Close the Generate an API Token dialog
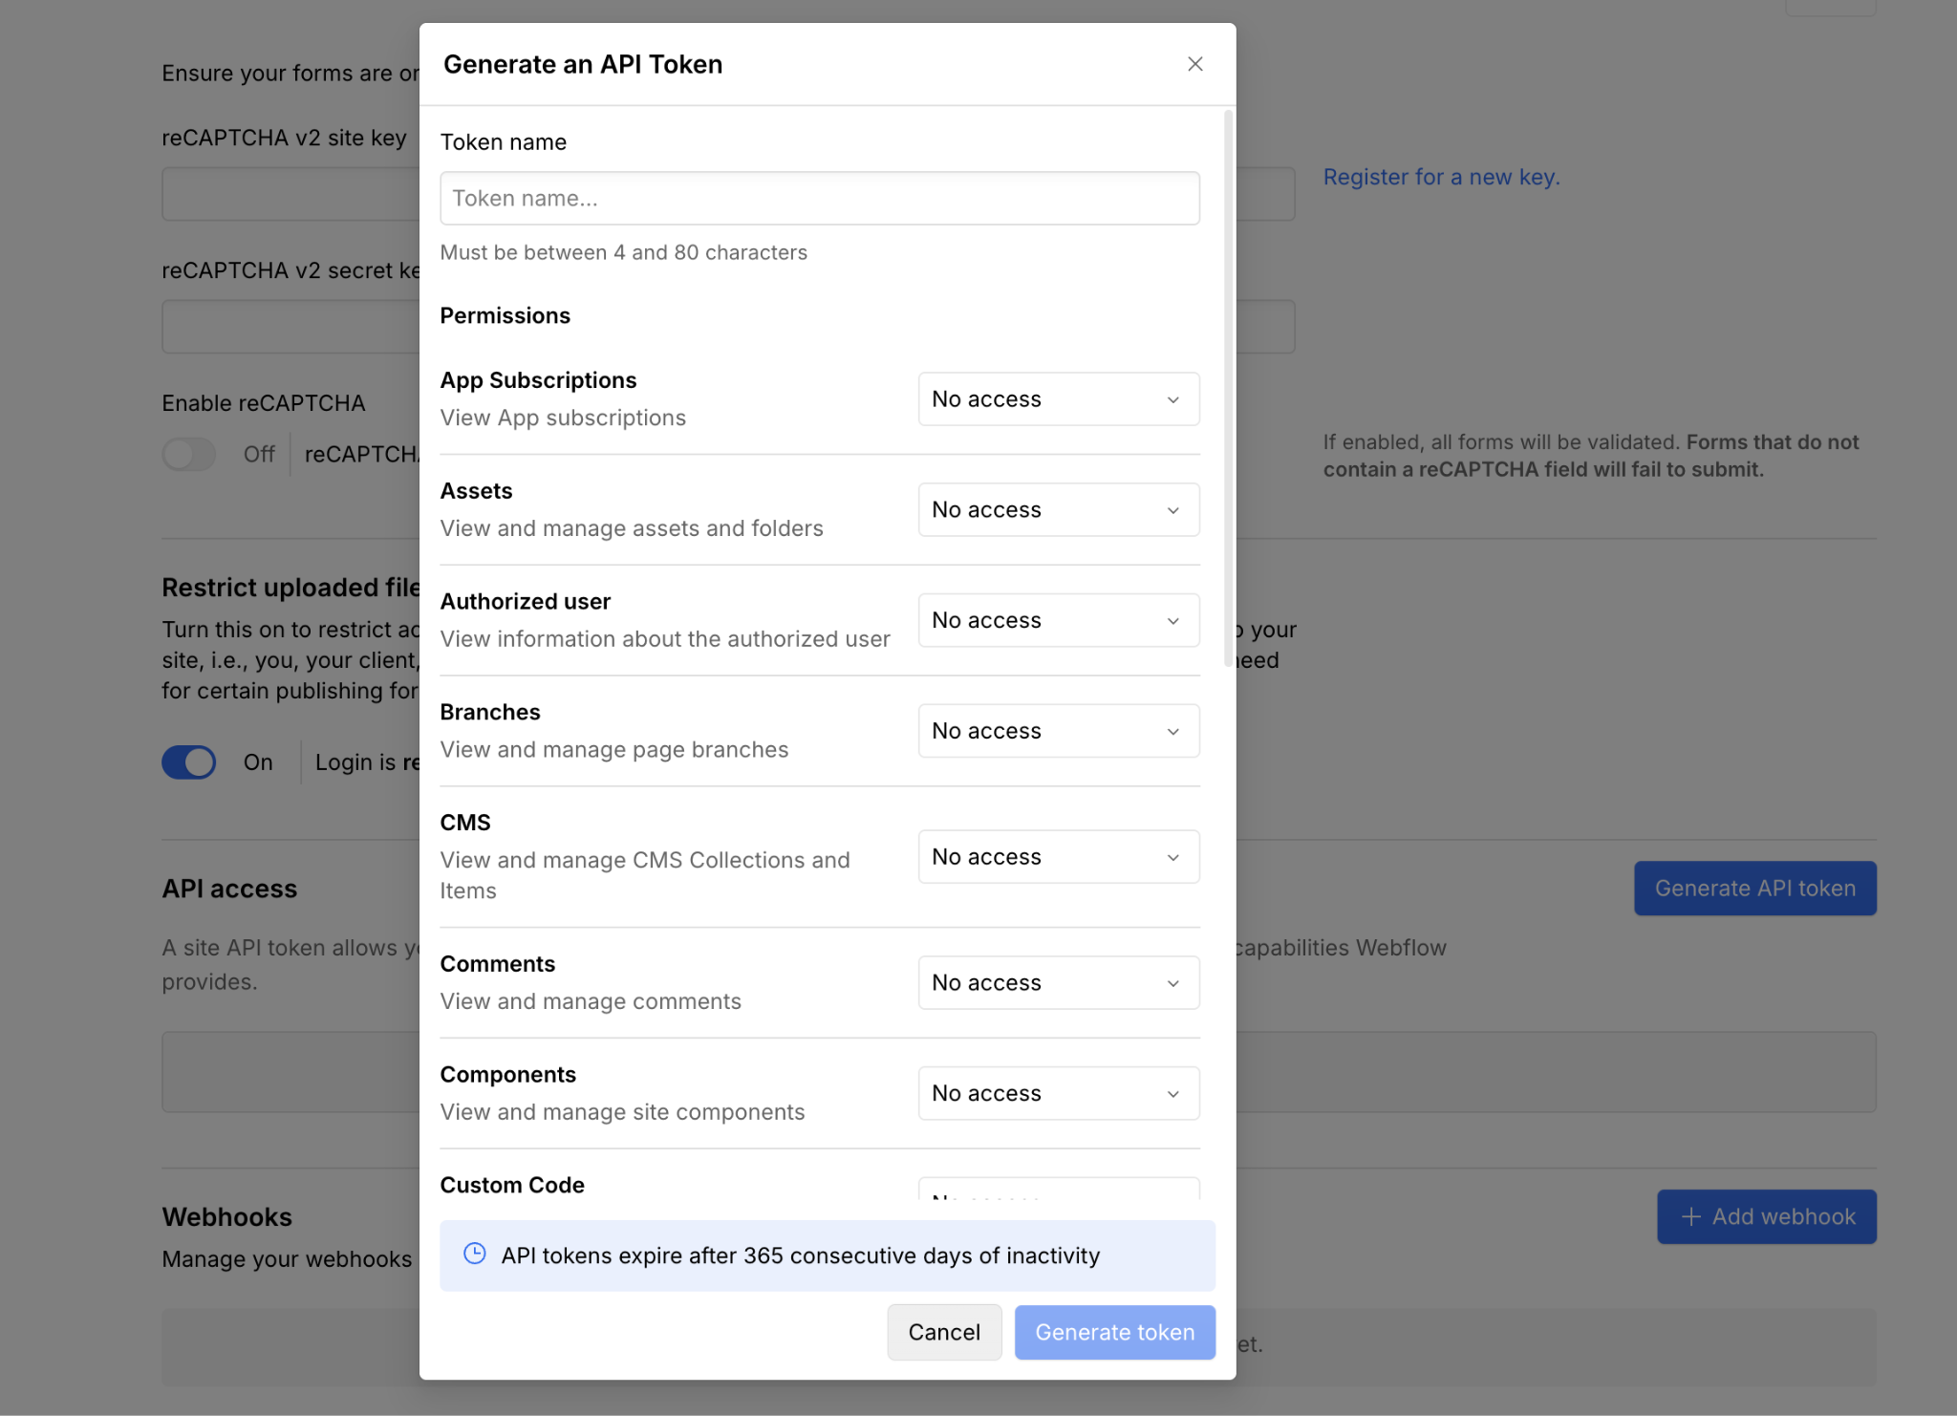The height and width of the screenshot is (1416, 1957). coord(1194,64)
